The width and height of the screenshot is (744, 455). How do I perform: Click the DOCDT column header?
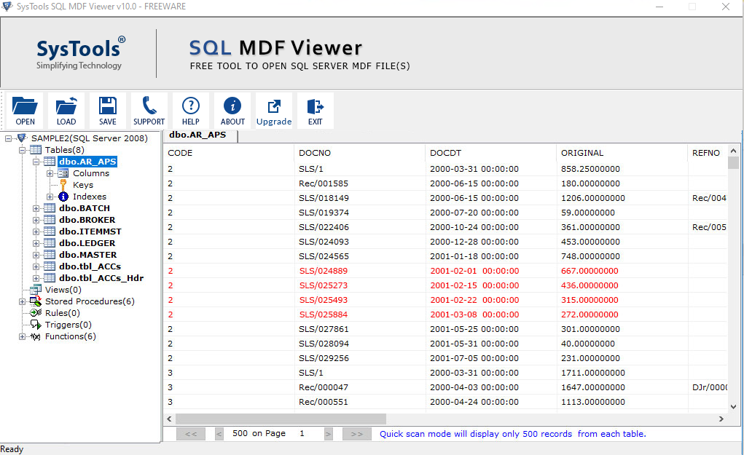click(x=490, y=153)
